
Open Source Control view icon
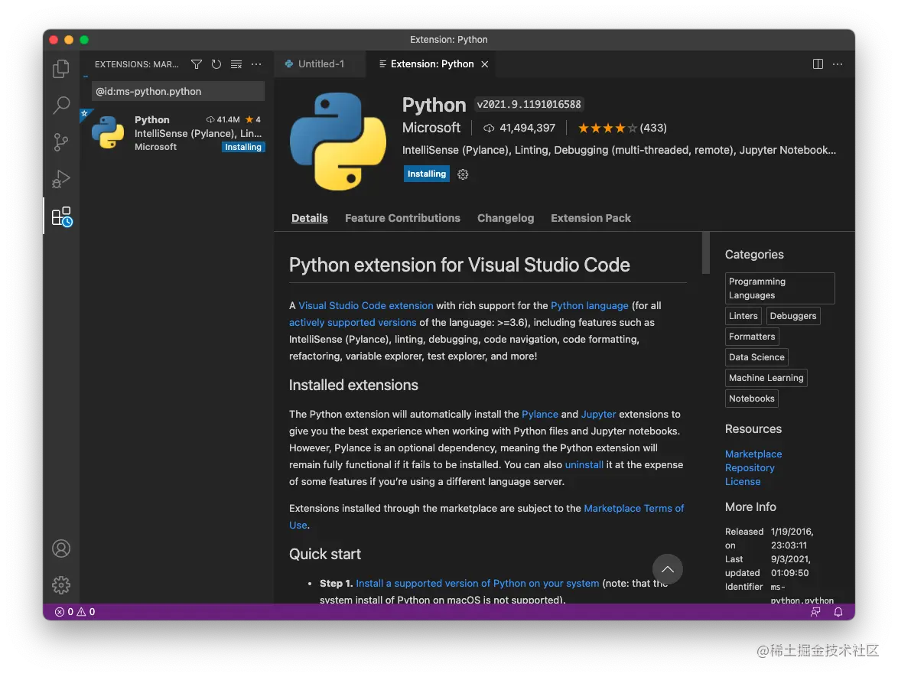pyautogui.click(x=60, y=142)
